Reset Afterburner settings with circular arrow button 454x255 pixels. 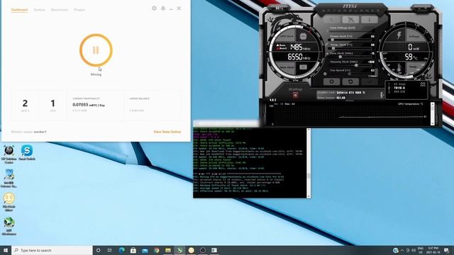pos(350,82)
